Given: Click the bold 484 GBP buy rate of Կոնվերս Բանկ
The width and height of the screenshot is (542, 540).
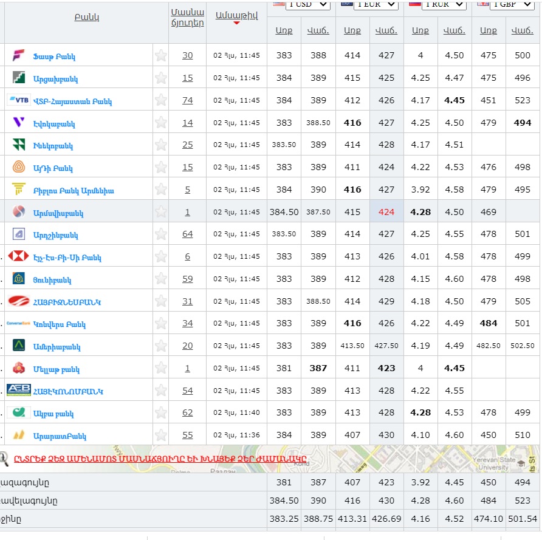Looking at the screenshot, I should pyautogui.click(x=488, y=323).
